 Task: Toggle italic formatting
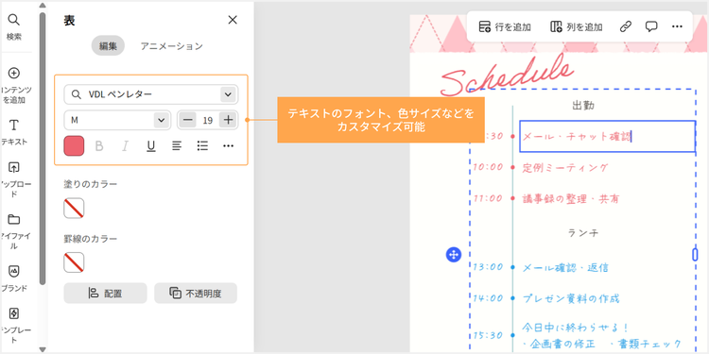point(125,145)
